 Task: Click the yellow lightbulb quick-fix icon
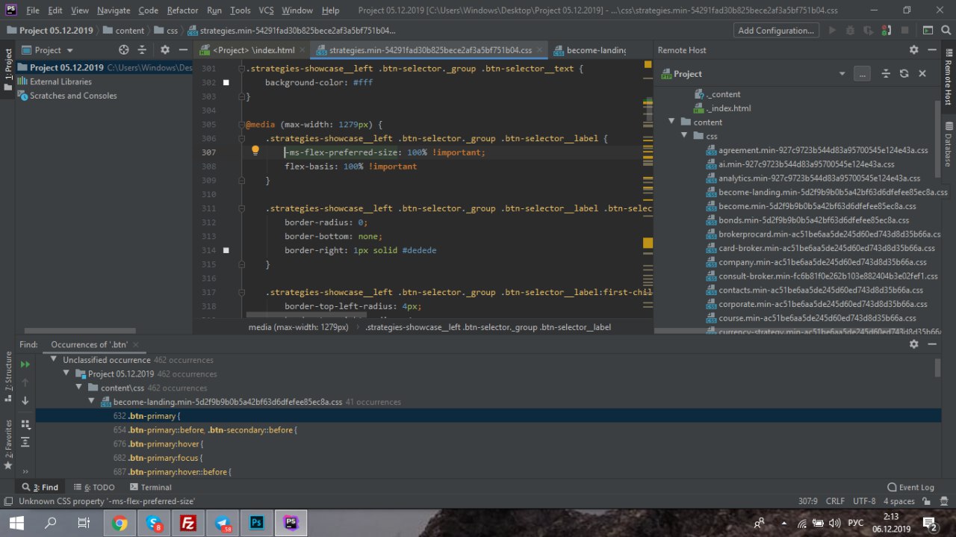coord(255,150)
